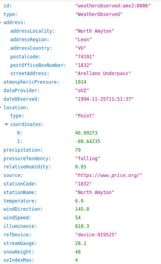Collapse the address object node
Image resolution: width=161 pixels, height=264 pixels.
[1, 23]
